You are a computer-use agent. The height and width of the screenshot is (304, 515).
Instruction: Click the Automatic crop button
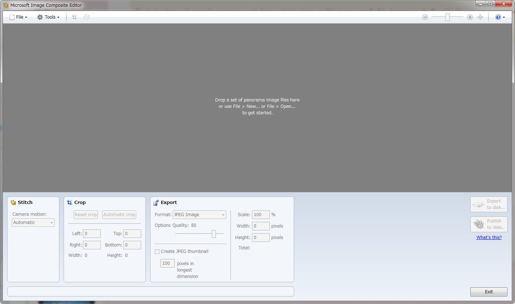(x=119, y=215)
